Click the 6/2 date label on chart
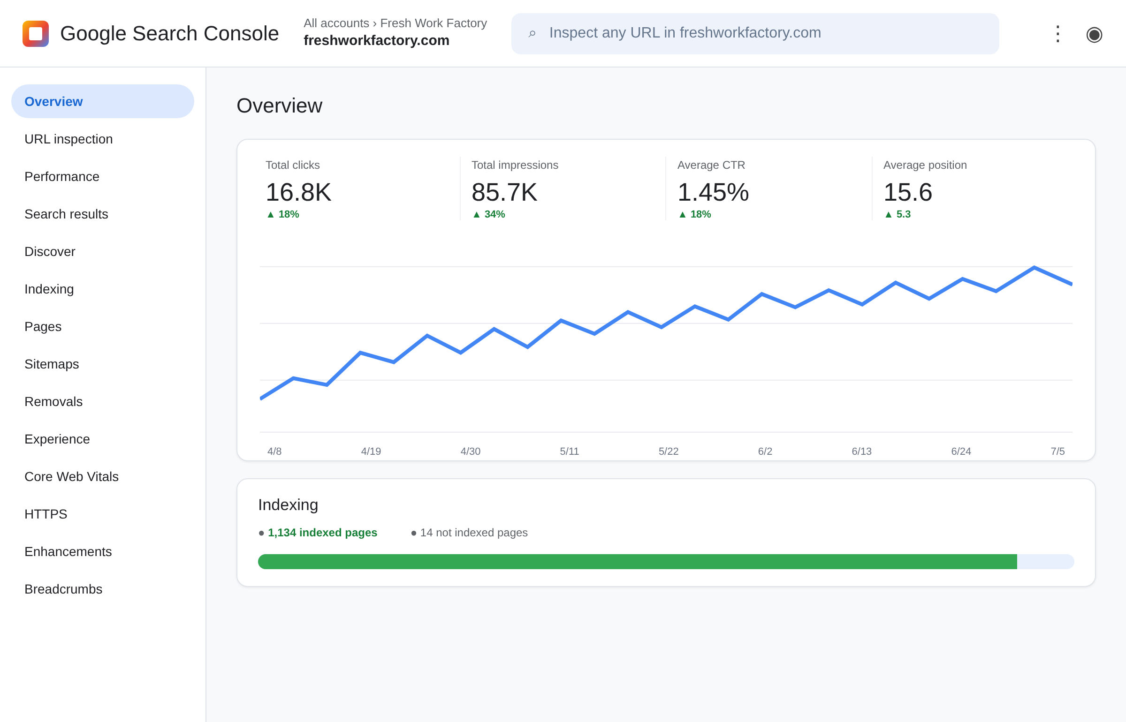The width and height of the screenshot is (1126, 722). [x=765, y=451]
